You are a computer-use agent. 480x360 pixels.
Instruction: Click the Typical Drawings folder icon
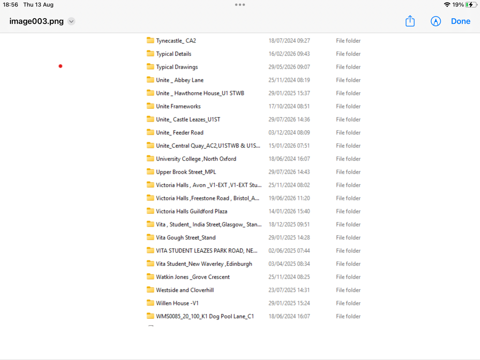point(150,66)
